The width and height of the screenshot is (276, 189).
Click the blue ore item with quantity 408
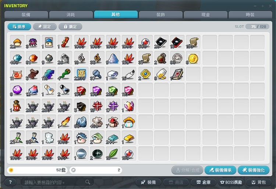[x=17, y=58]
